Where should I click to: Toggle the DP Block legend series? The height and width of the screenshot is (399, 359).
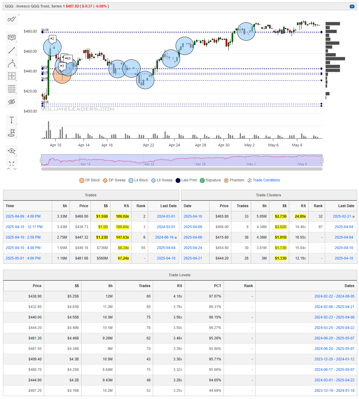90,180
